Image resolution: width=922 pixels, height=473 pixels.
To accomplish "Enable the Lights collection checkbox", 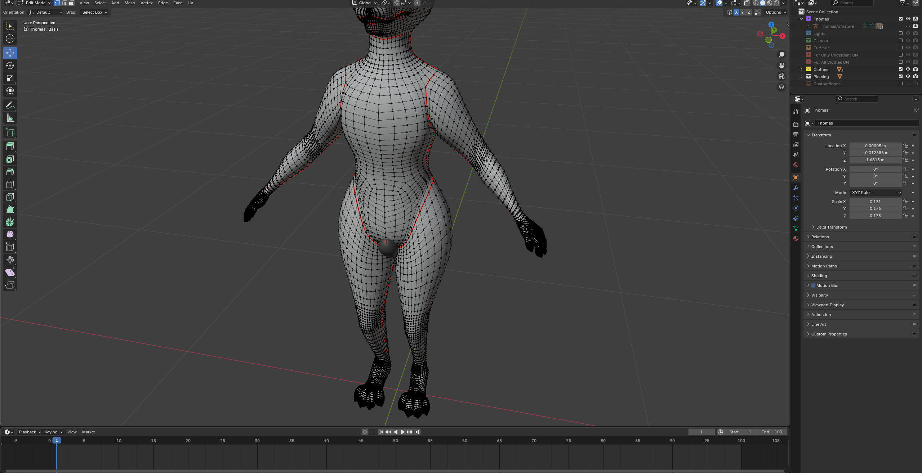I will tap(901, 33).
